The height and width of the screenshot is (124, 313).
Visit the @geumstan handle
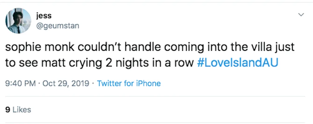point(58,26)
